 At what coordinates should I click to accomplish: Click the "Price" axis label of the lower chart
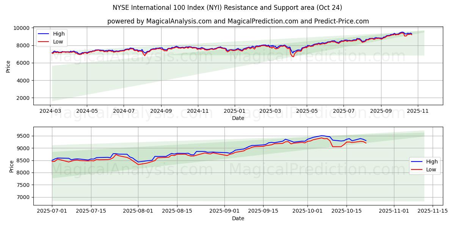coord(11,166)
